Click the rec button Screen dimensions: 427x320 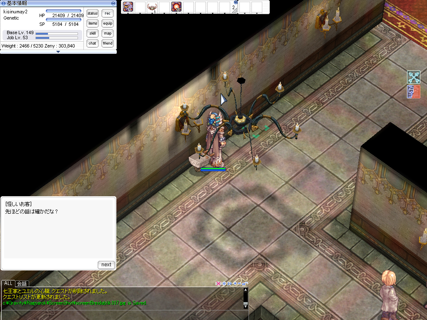[108, 13]
